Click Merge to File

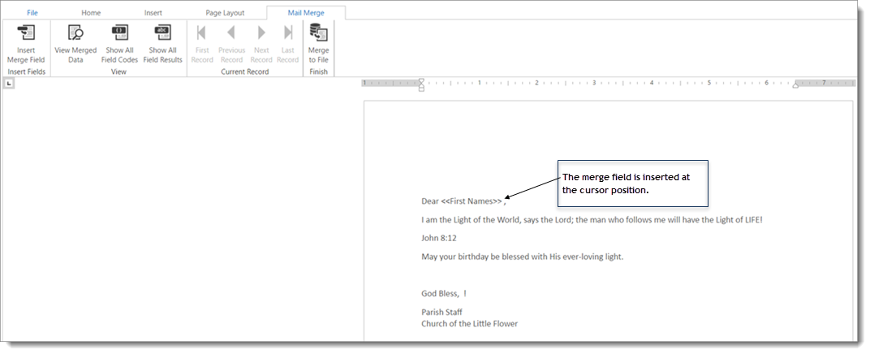pyautogui.click(x=318, y=44)
